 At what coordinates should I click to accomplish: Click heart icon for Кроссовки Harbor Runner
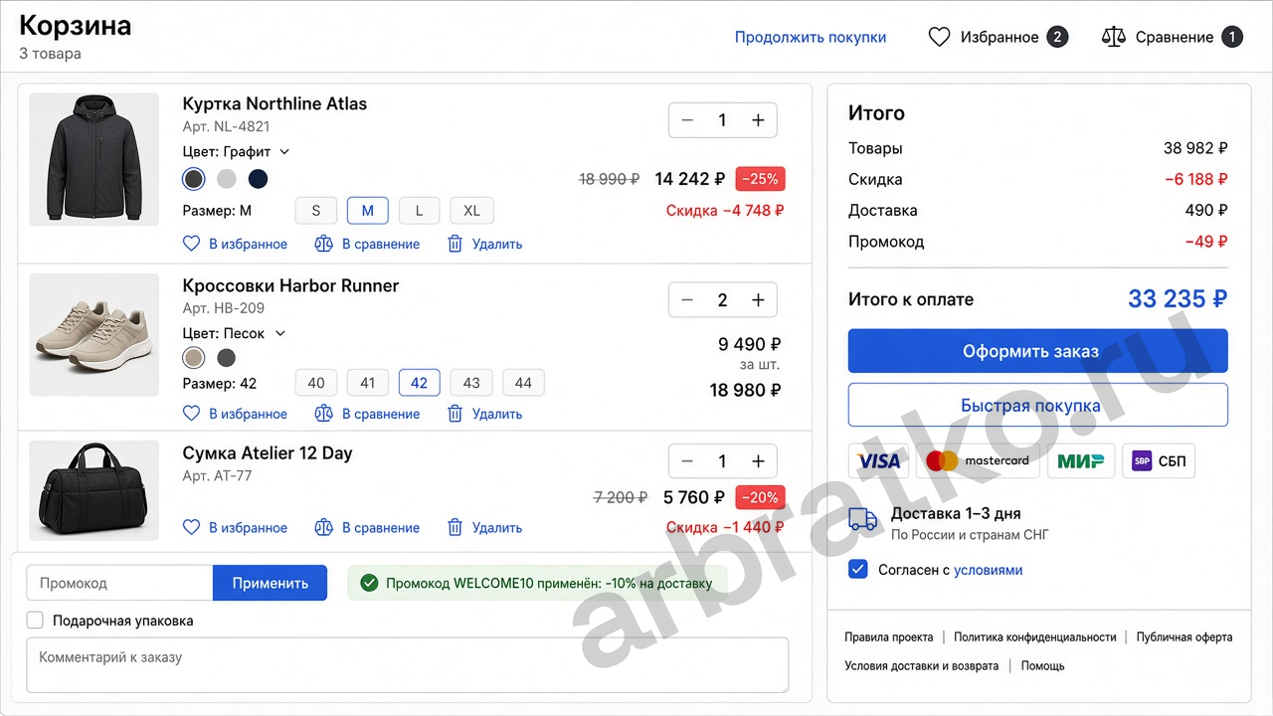[192, 414]
